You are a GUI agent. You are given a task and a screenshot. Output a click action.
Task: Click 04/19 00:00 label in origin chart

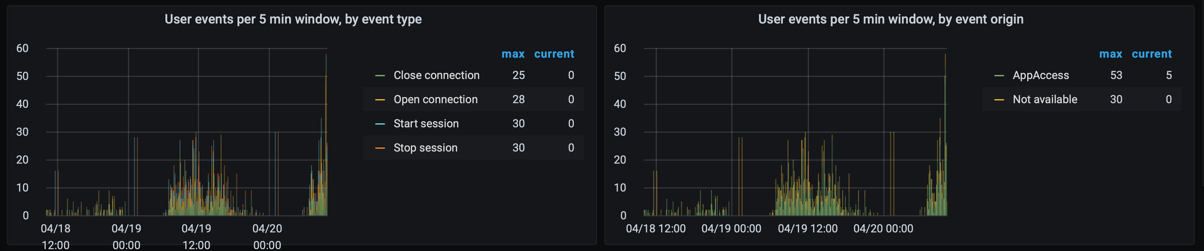pos(732,229)
